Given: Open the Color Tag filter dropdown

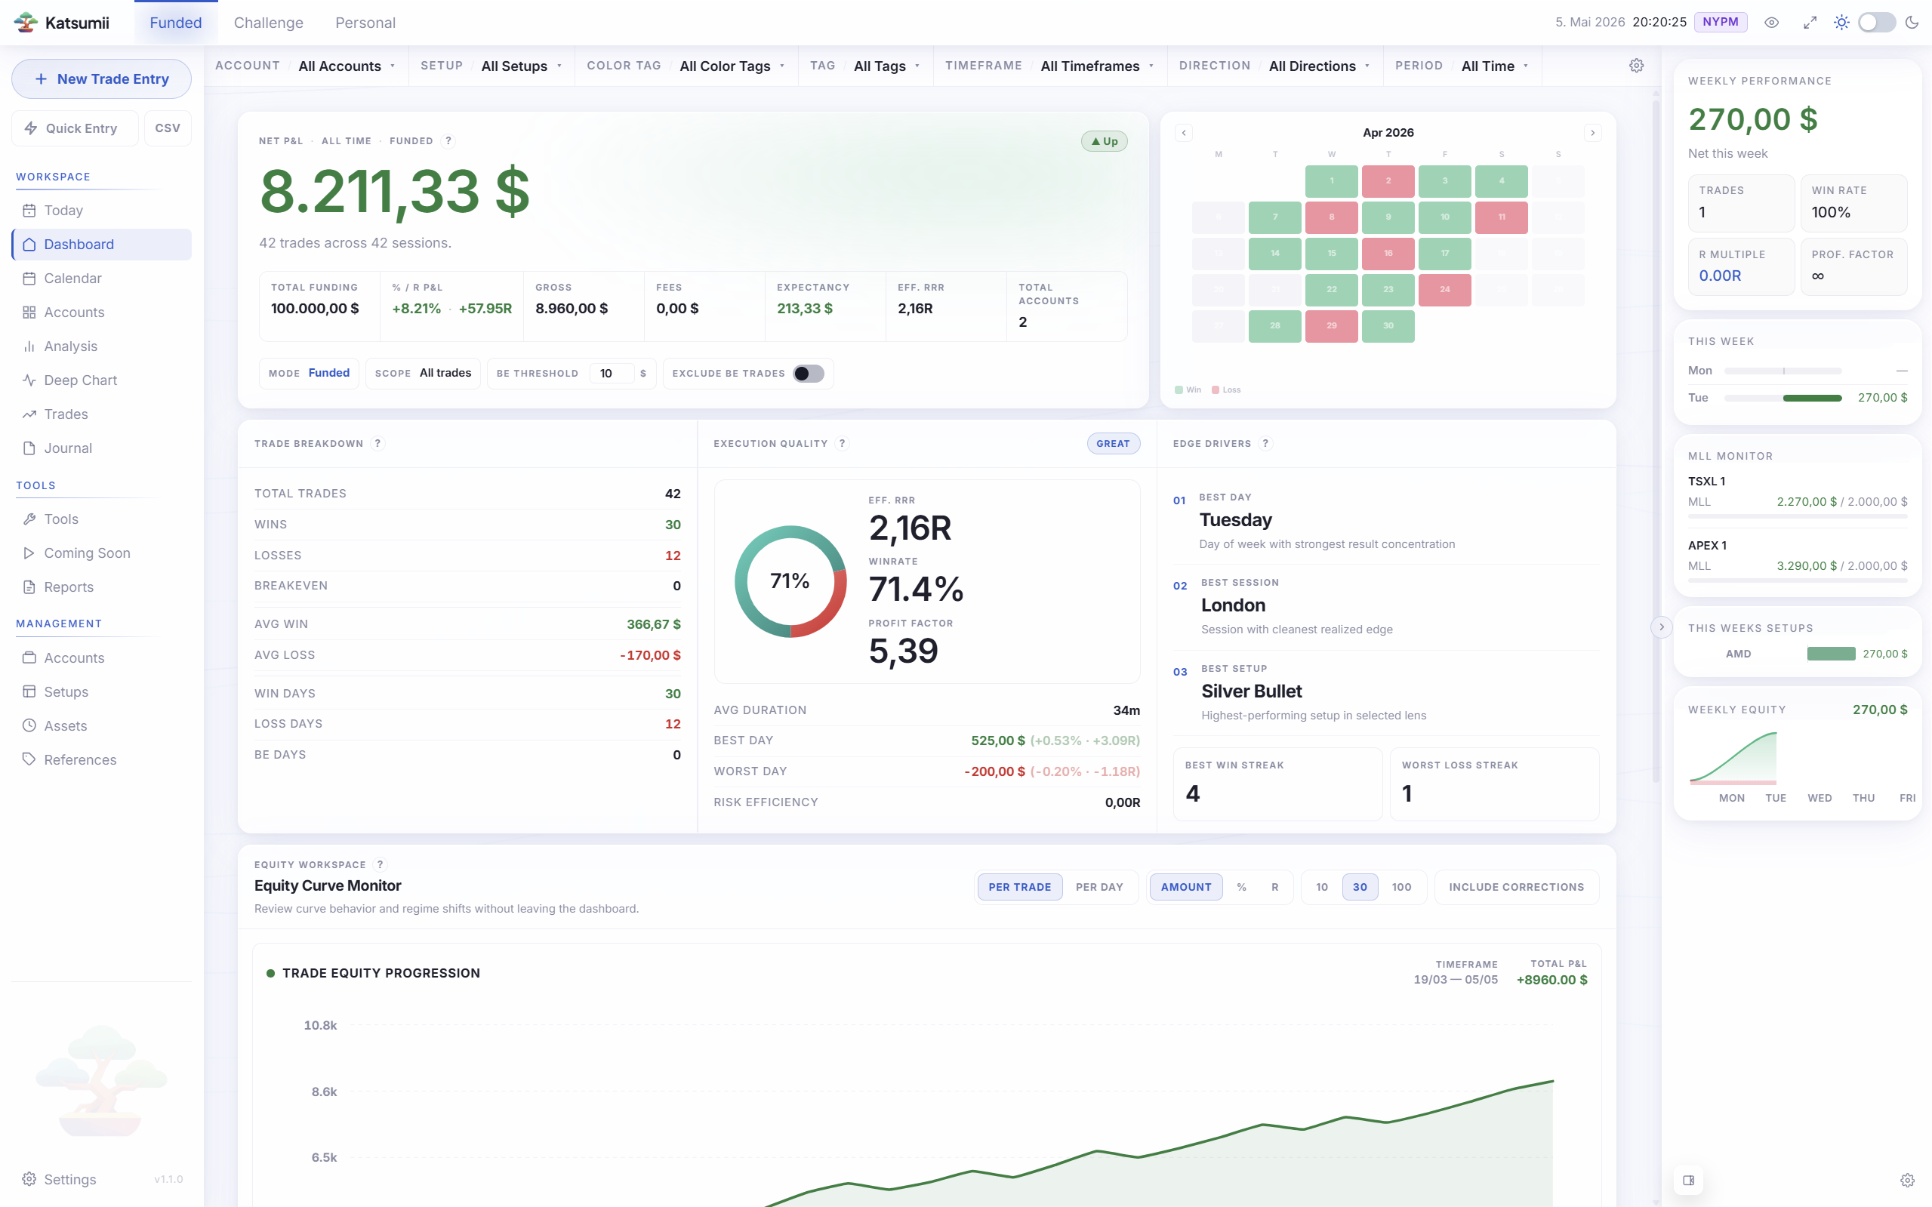Looking at the screenshot, I should 686,66.
